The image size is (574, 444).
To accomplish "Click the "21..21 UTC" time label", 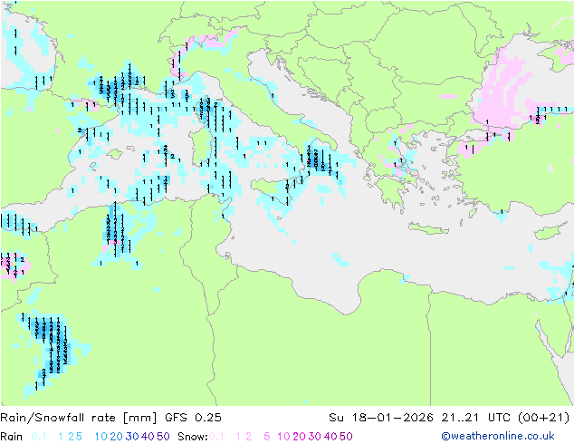I will 475,418.
